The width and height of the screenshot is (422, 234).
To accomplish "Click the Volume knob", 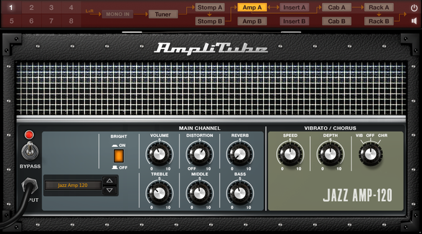I will [159, 154].
